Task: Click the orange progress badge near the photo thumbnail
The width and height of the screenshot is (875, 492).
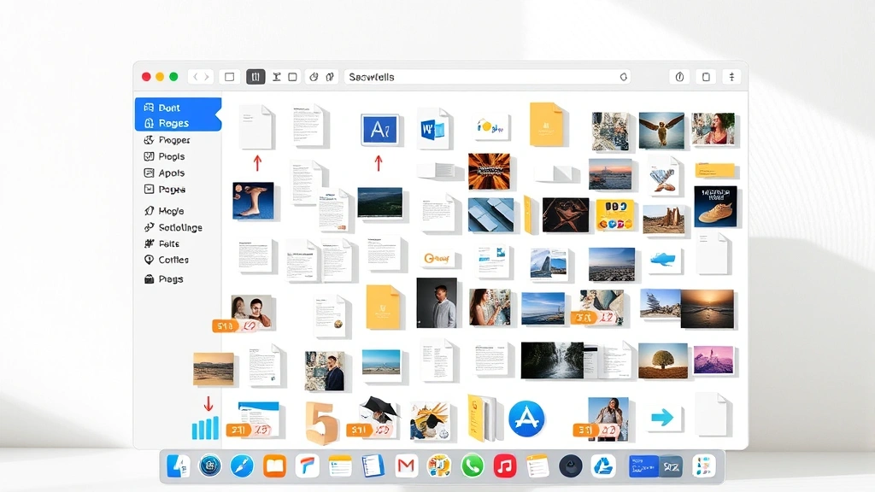Action: pos(223,325)
